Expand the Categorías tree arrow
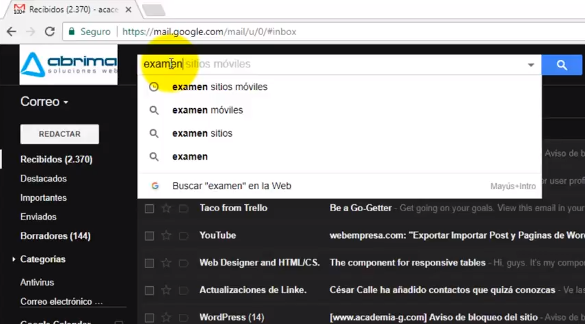The height and width of the screenshot is (324, 585). (14, 259)
